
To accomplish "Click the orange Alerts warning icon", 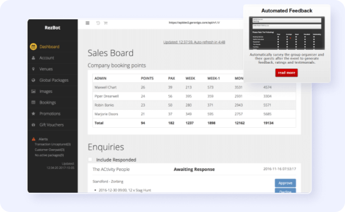I will (34, 139).
